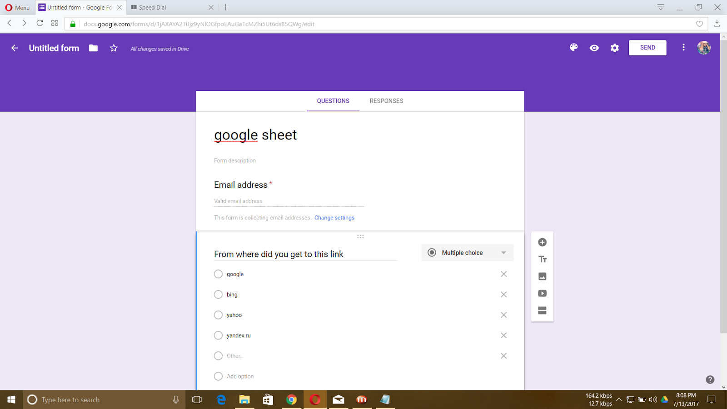The image size is (727, 409).
Task: Edit the question 'From where did you get to this link'
Action: (x=305, y=254)
